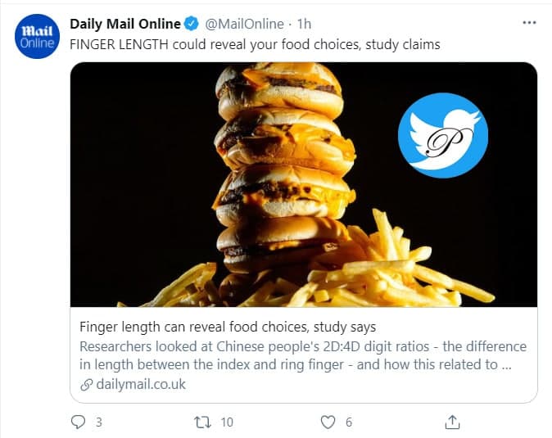
Task: Click the FINGER LENGTH tweet text
Action: click(255, 44)
